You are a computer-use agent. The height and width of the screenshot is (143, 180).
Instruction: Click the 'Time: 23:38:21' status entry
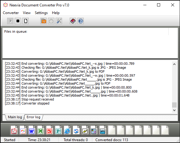[39, 140]
